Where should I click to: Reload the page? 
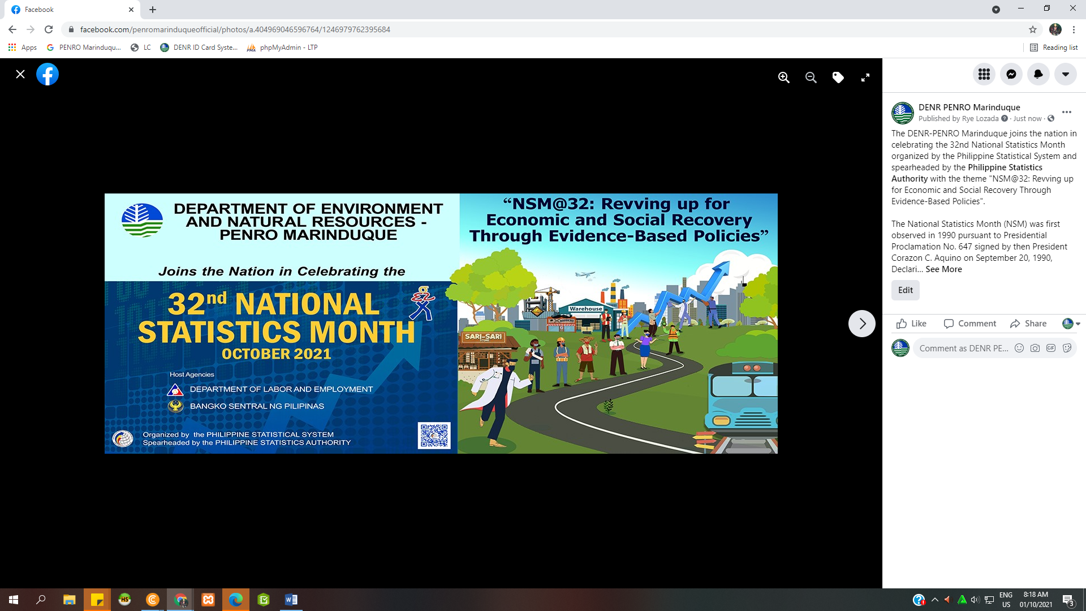(49, 29)
